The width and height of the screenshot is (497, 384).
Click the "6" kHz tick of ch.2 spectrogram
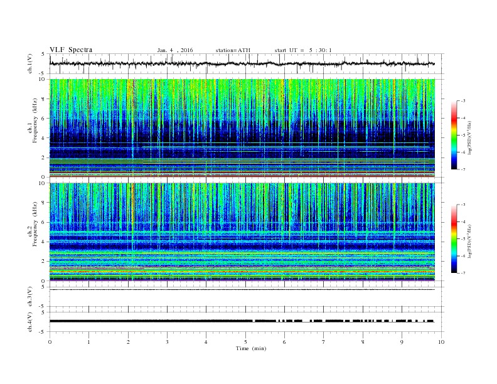pos(43,222)
